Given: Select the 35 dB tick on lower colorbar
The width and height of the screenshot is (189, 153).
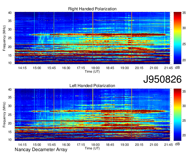Looking at the screenshot, I should (184, 91).
